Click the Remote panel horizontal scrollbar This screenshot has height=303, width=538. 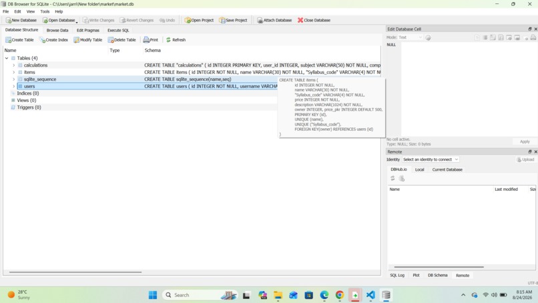tap(439, 266)
